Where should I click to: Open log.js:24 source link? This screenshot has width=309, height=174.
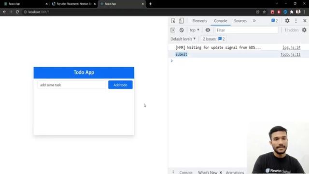[x=292, y=47]
